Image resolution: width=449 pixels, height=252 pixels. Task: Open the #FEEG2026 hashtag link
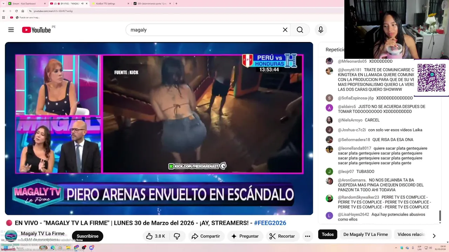point(270,223)
